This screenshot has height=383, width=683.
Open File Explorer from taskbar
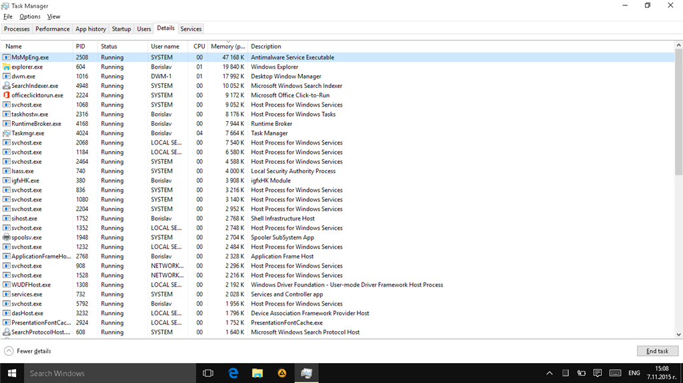(x=257, y=373)
